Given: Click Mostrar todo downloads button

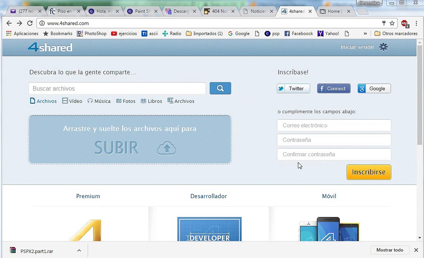Looking at the screenshot, I should (390, 250).
